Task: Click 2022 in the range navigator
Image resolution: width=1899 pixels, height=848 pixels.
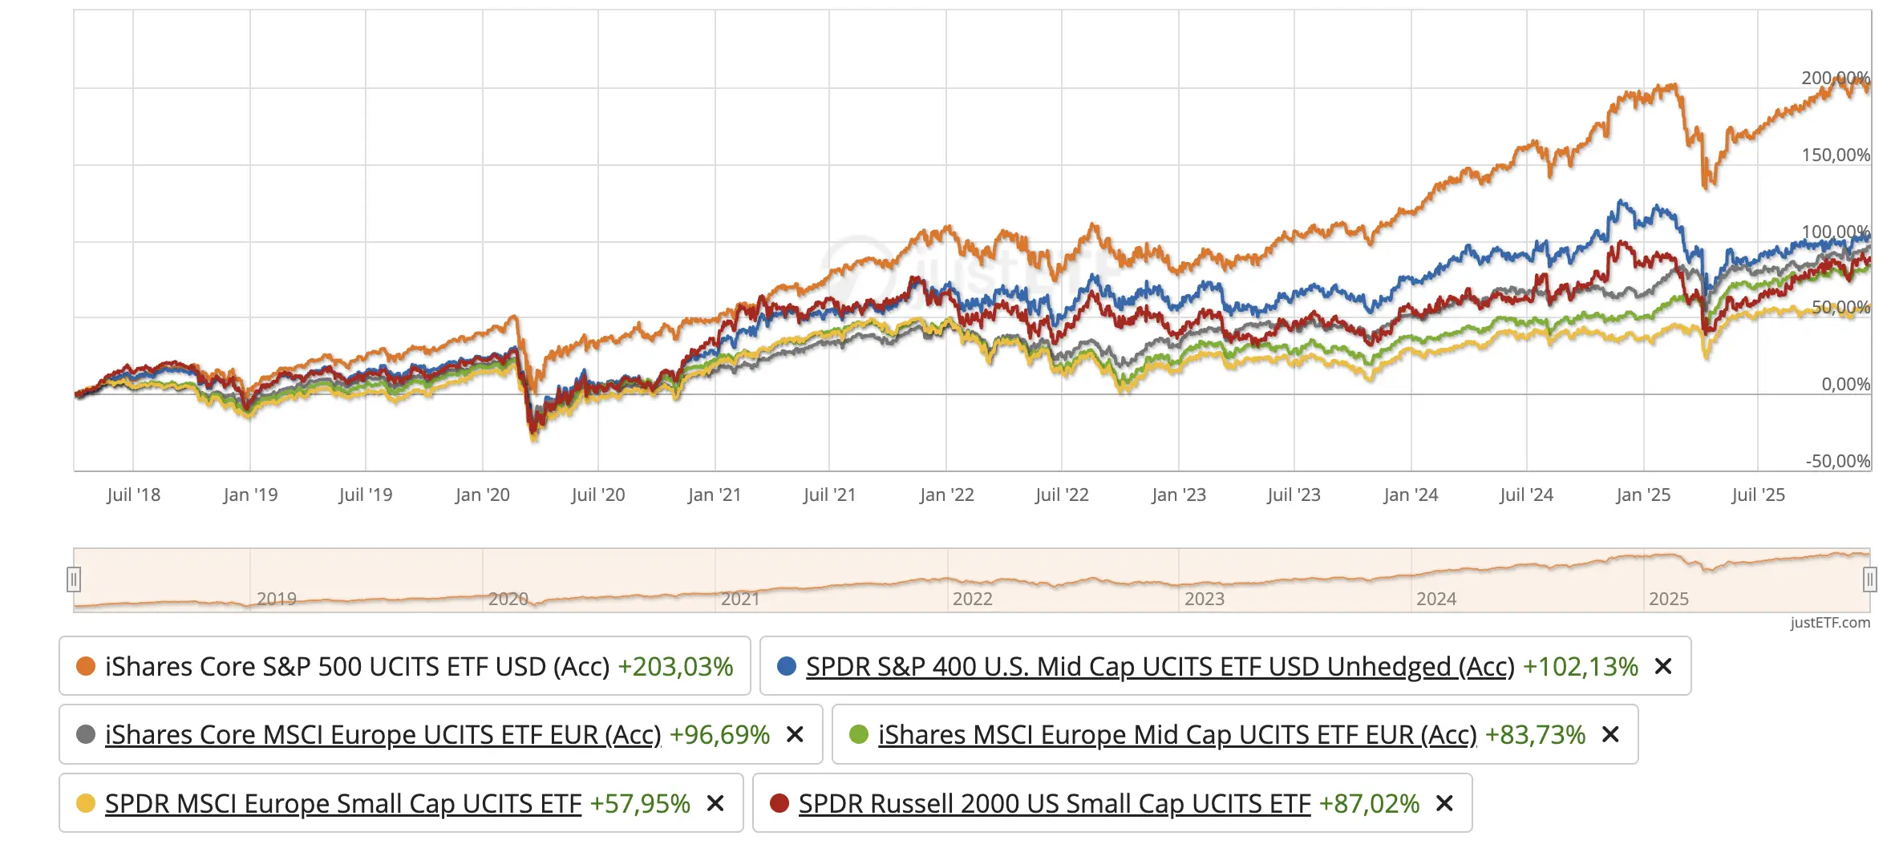Action: pyautogui.click(x=972, y=599)
